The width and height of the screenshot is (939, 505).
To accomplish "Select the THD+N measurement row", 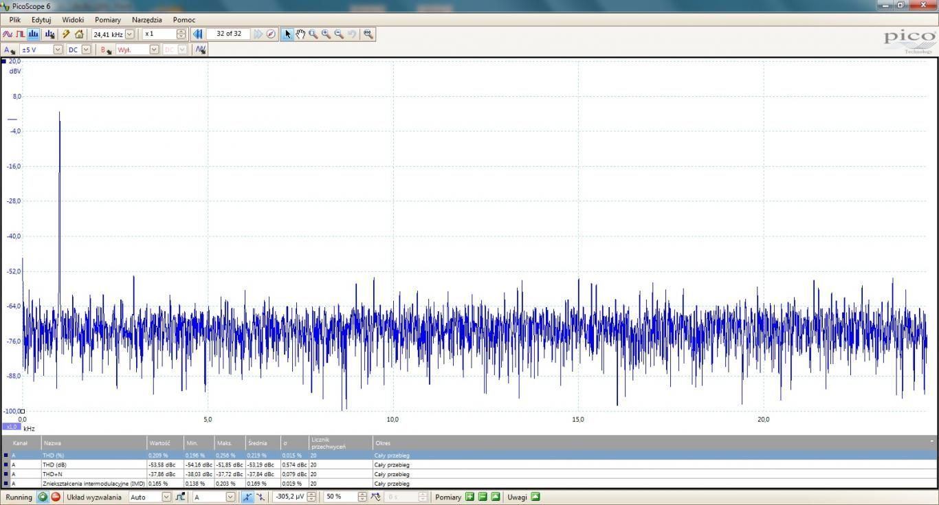I will point(469,474).
